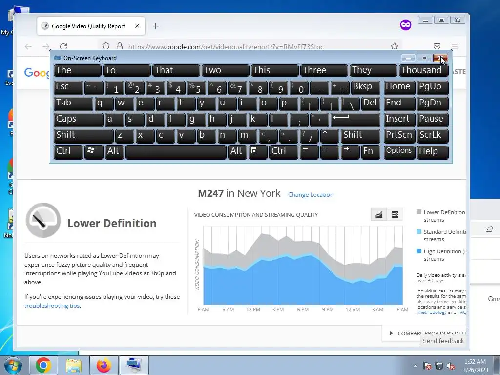Go back in Firefox history

coord(28,46)
